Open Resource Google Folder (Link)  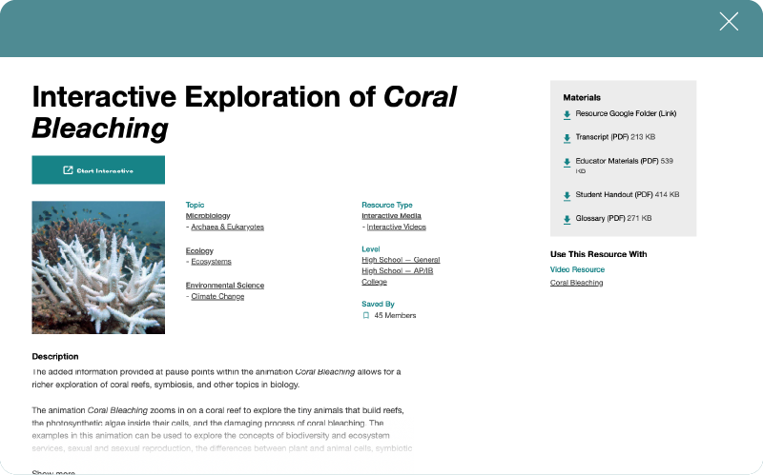pyautogui.click(x=626, y=113)
